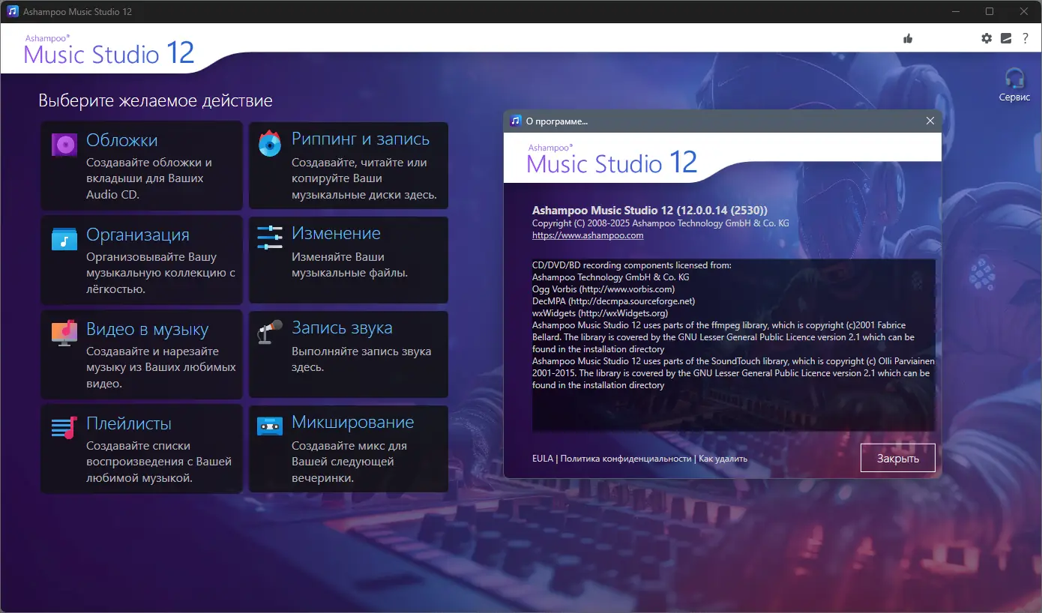Click the 'Изменение' tile heading
1042x613 pixels.
pyautogui.click(x=337, y=233)
